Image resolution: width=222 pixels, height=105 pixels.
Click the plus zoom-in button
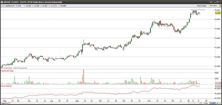click(218, 103)
